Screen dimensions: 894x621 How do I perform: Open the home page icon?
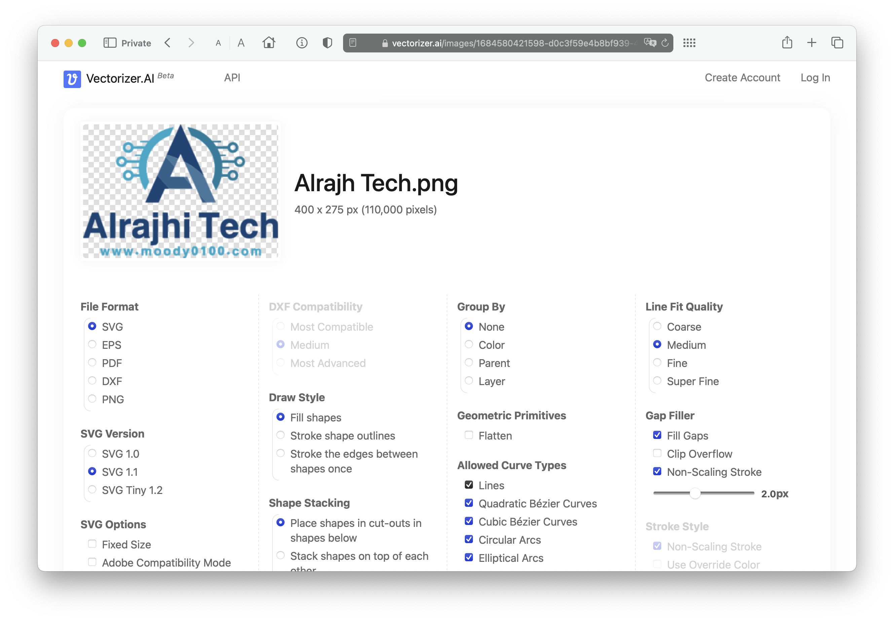click(x=269, y=42)
